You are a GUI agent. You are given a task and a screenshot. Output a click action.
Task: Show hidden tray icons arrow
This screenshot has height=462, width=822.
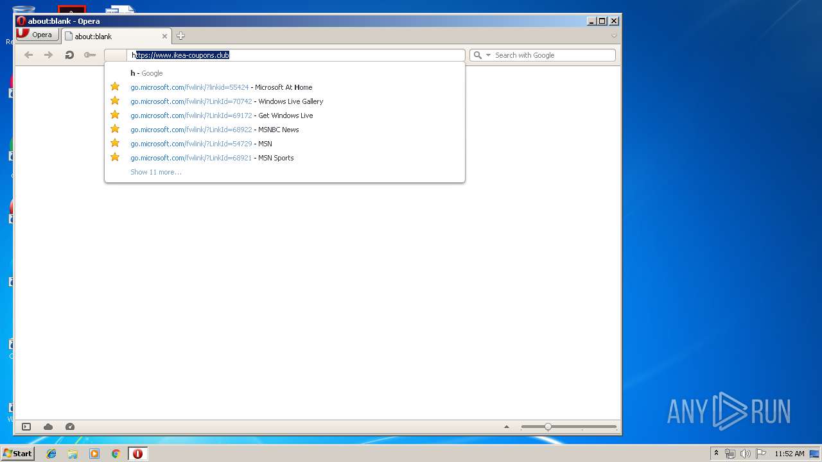pyautogui.click(x=716, y=454)
